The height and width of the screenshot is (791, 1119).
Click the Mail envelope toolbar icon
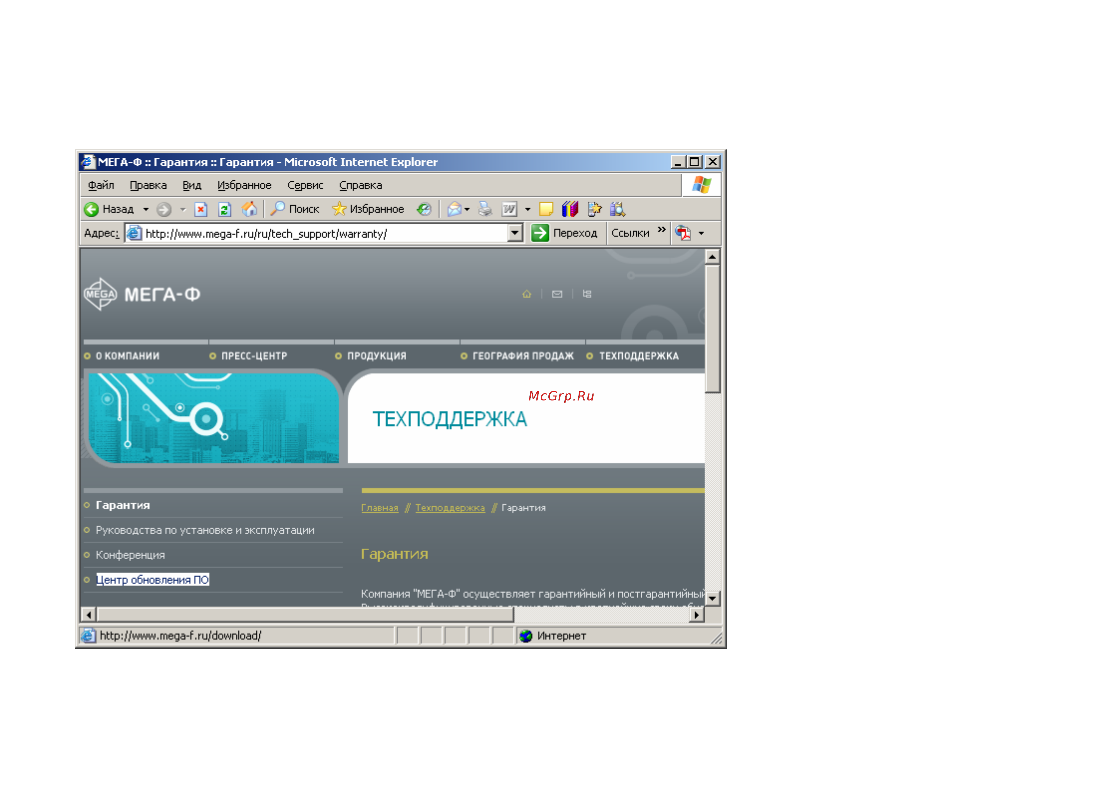coord(454,209)
